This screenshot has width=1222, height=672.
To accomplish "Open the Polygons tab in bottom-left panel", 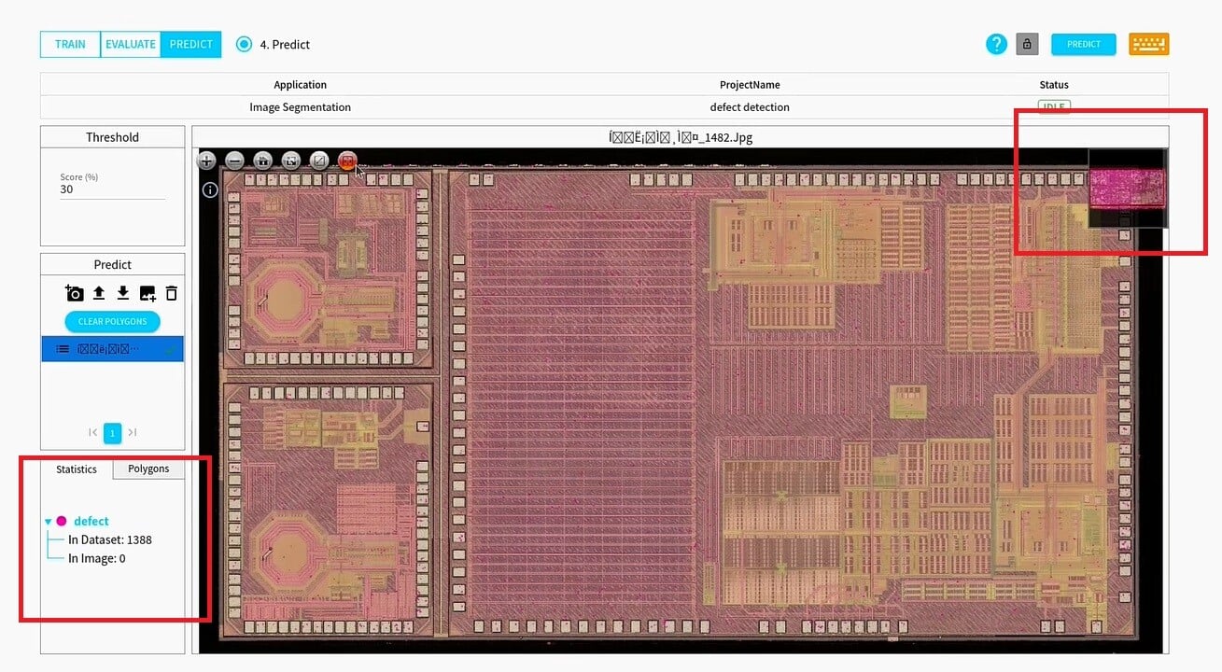I will pyautogui.click(x=147, y=469).
